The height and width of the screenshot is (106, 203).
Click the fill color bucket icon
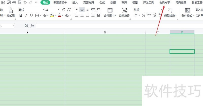(x=52, y=15)
